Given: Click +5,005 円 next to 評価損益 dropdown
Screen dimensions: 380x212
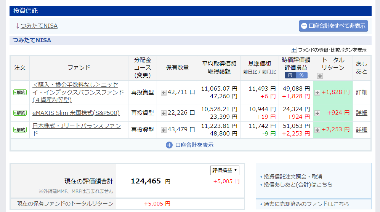Looking at the screenshot, I should tap(226, 181).
